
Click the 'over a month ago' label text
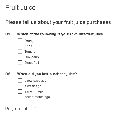click(37, 97)
